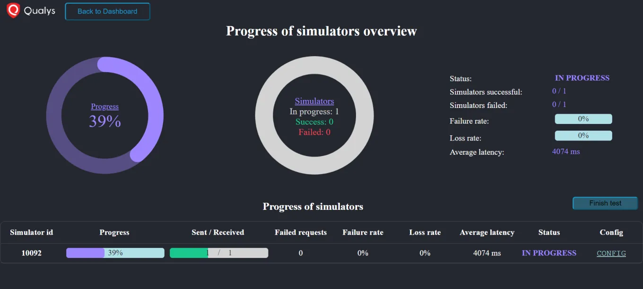Click the Qualys logo icon
643x289 pixels.
[13, 10]
